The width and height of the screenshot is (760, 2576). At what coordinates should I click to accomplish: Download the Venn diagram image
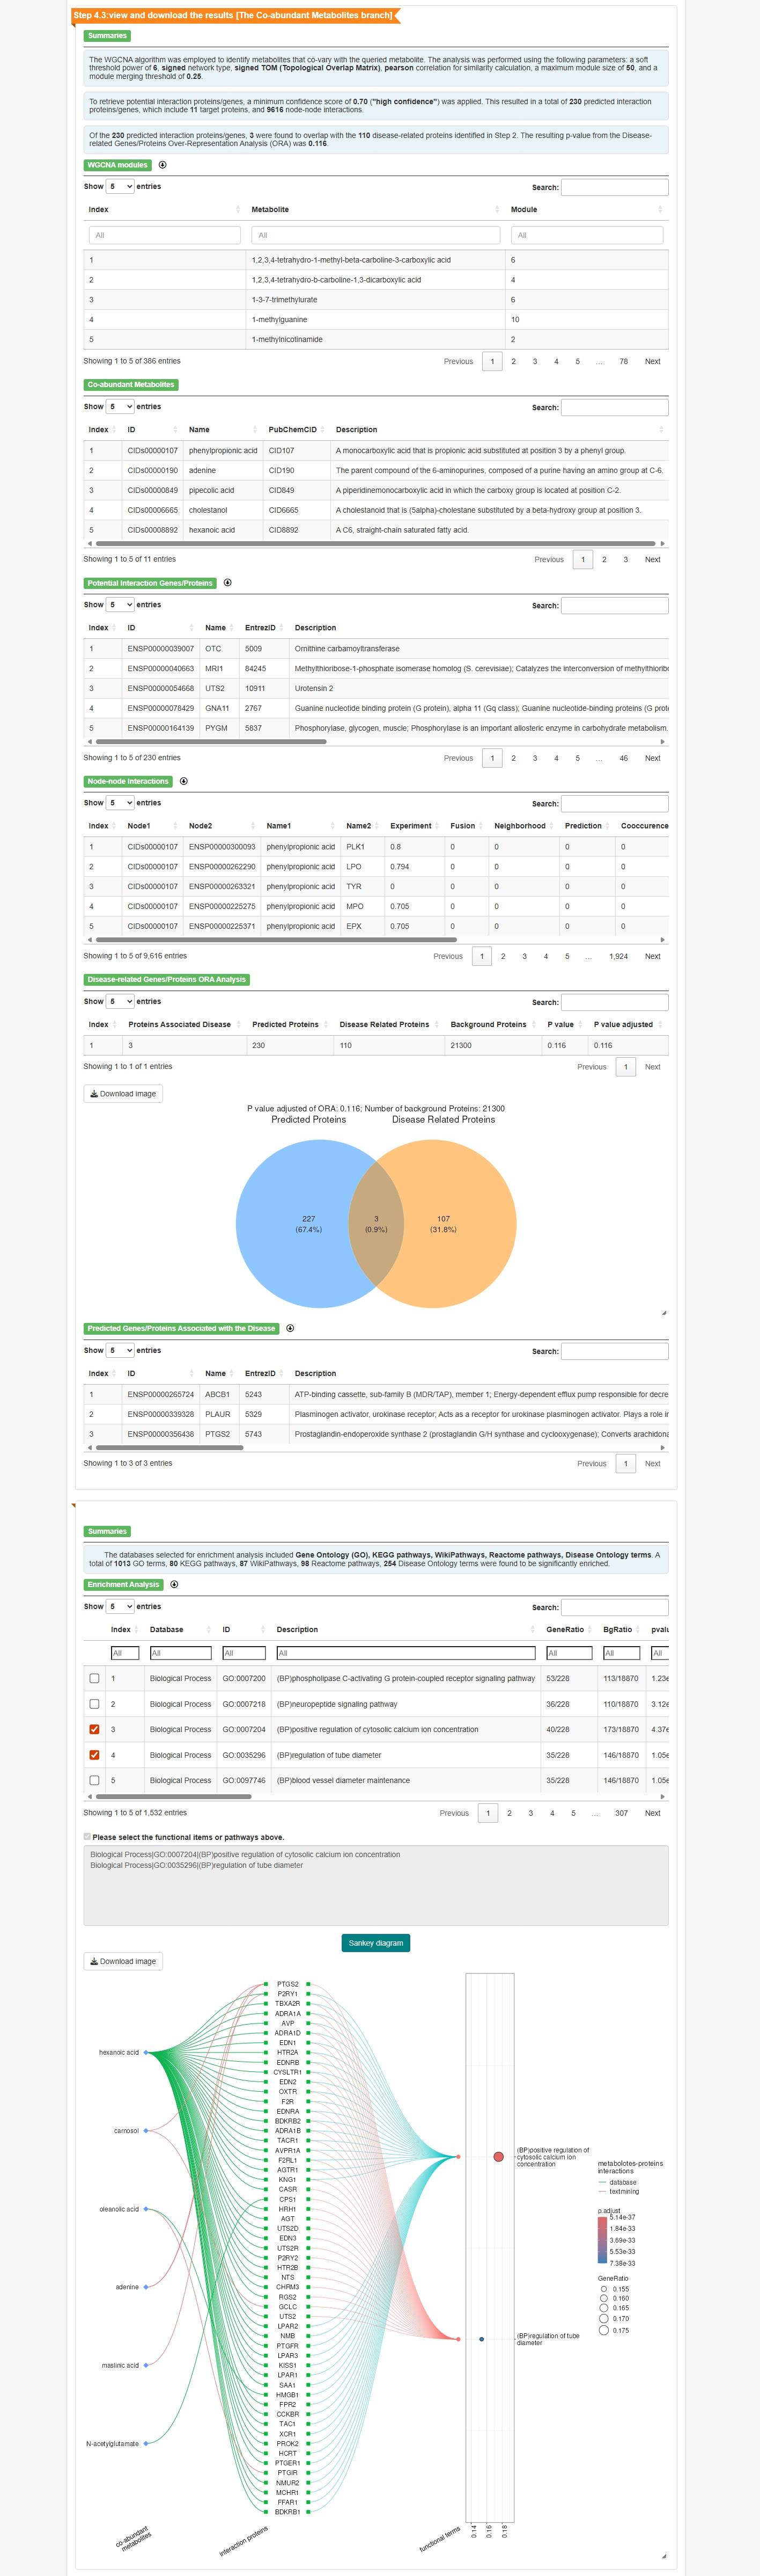click(x=123, y=1093)
